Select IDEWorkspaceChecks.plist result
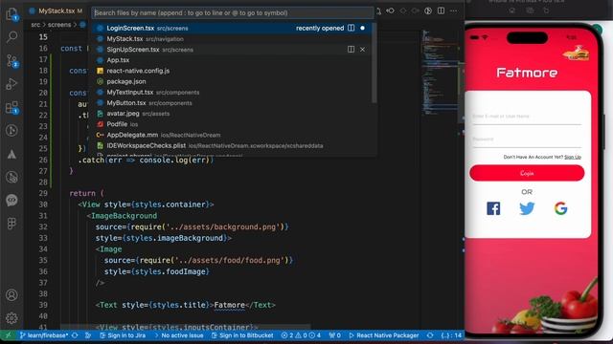Image resolution: width=613 pixels, height=344 pixels. [232, 145]
